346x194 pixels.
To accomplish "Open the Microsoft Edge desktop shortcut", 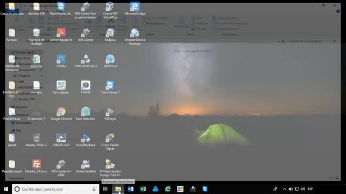I will 135,9.
